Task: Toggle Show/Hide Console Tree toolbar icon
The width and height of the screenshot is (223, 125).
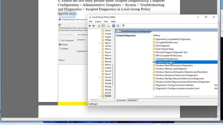Action: (103, 26)
